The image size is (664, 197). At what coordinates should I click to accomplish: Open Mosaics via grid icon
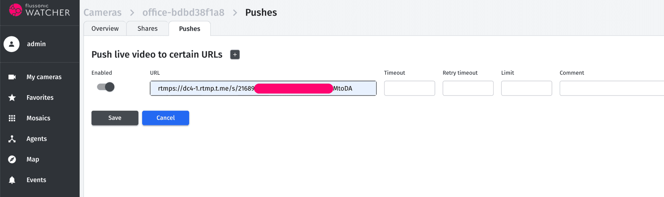pos(12,118)
